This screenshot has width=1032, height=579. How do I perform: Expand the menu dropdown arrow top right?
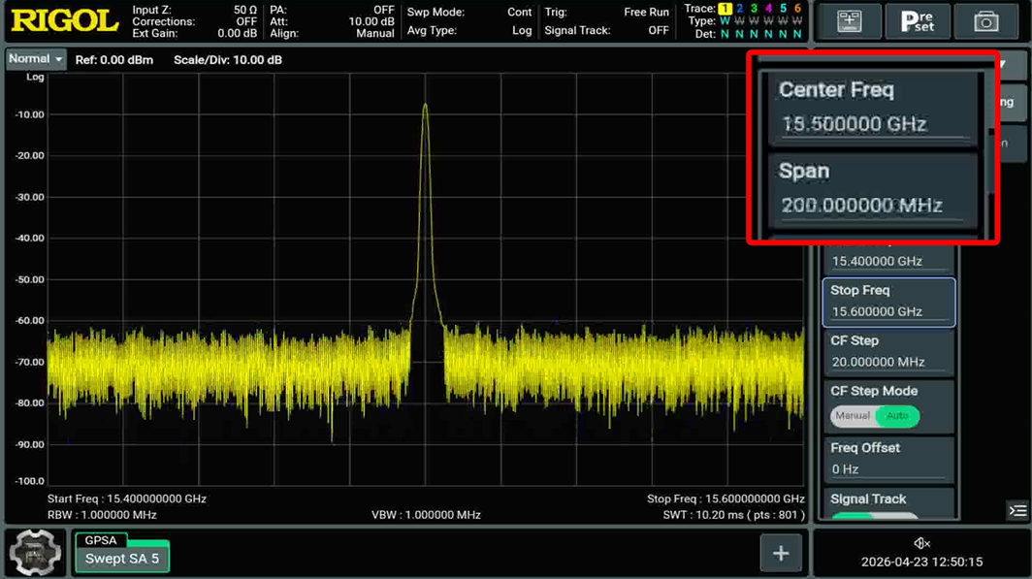tap(1002, 64)
